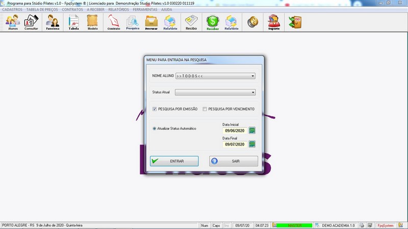Image resolution: width=408 pixels, height=229 pixels.
Task: Open calendar picker for Data Inicial
Action: click(252, 130)
